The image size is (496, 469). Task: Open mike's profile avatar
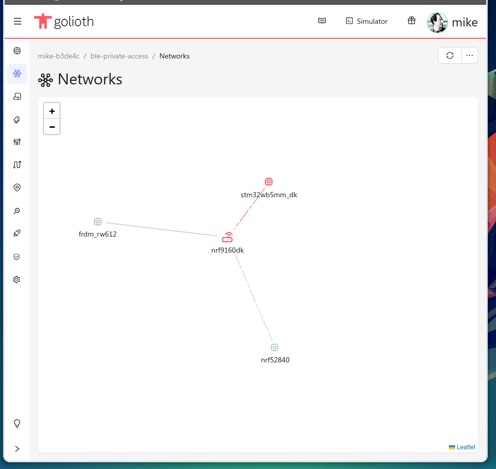coord(437,22)
